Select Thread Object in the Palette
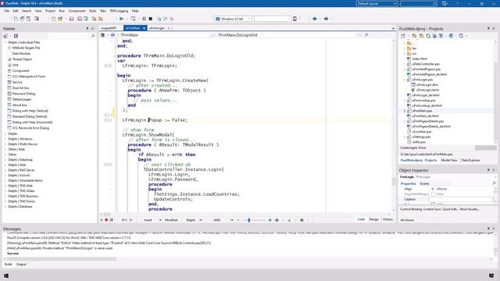 point(22,59)
